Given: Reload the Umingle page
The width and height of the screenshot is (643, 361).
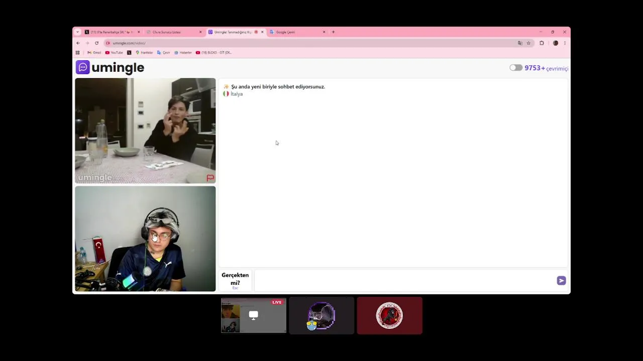Looking at the screenshot, I should tap(96, 43).
